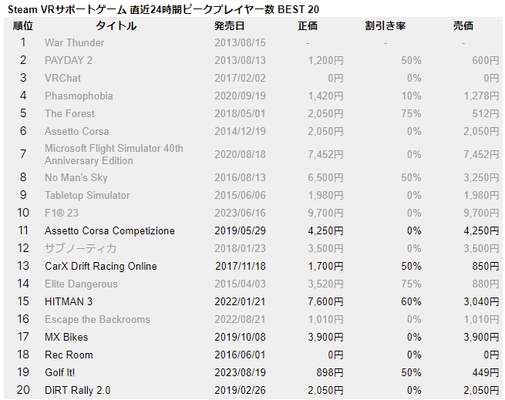Click Tabletop Simulator in the table
The image size is (505, 400).
(x=87, y=195)
